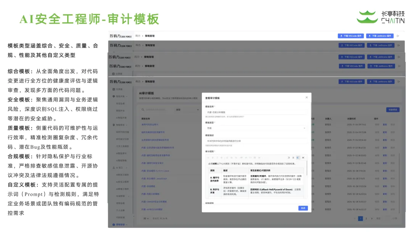Click the template search box with magnifier

156,110
